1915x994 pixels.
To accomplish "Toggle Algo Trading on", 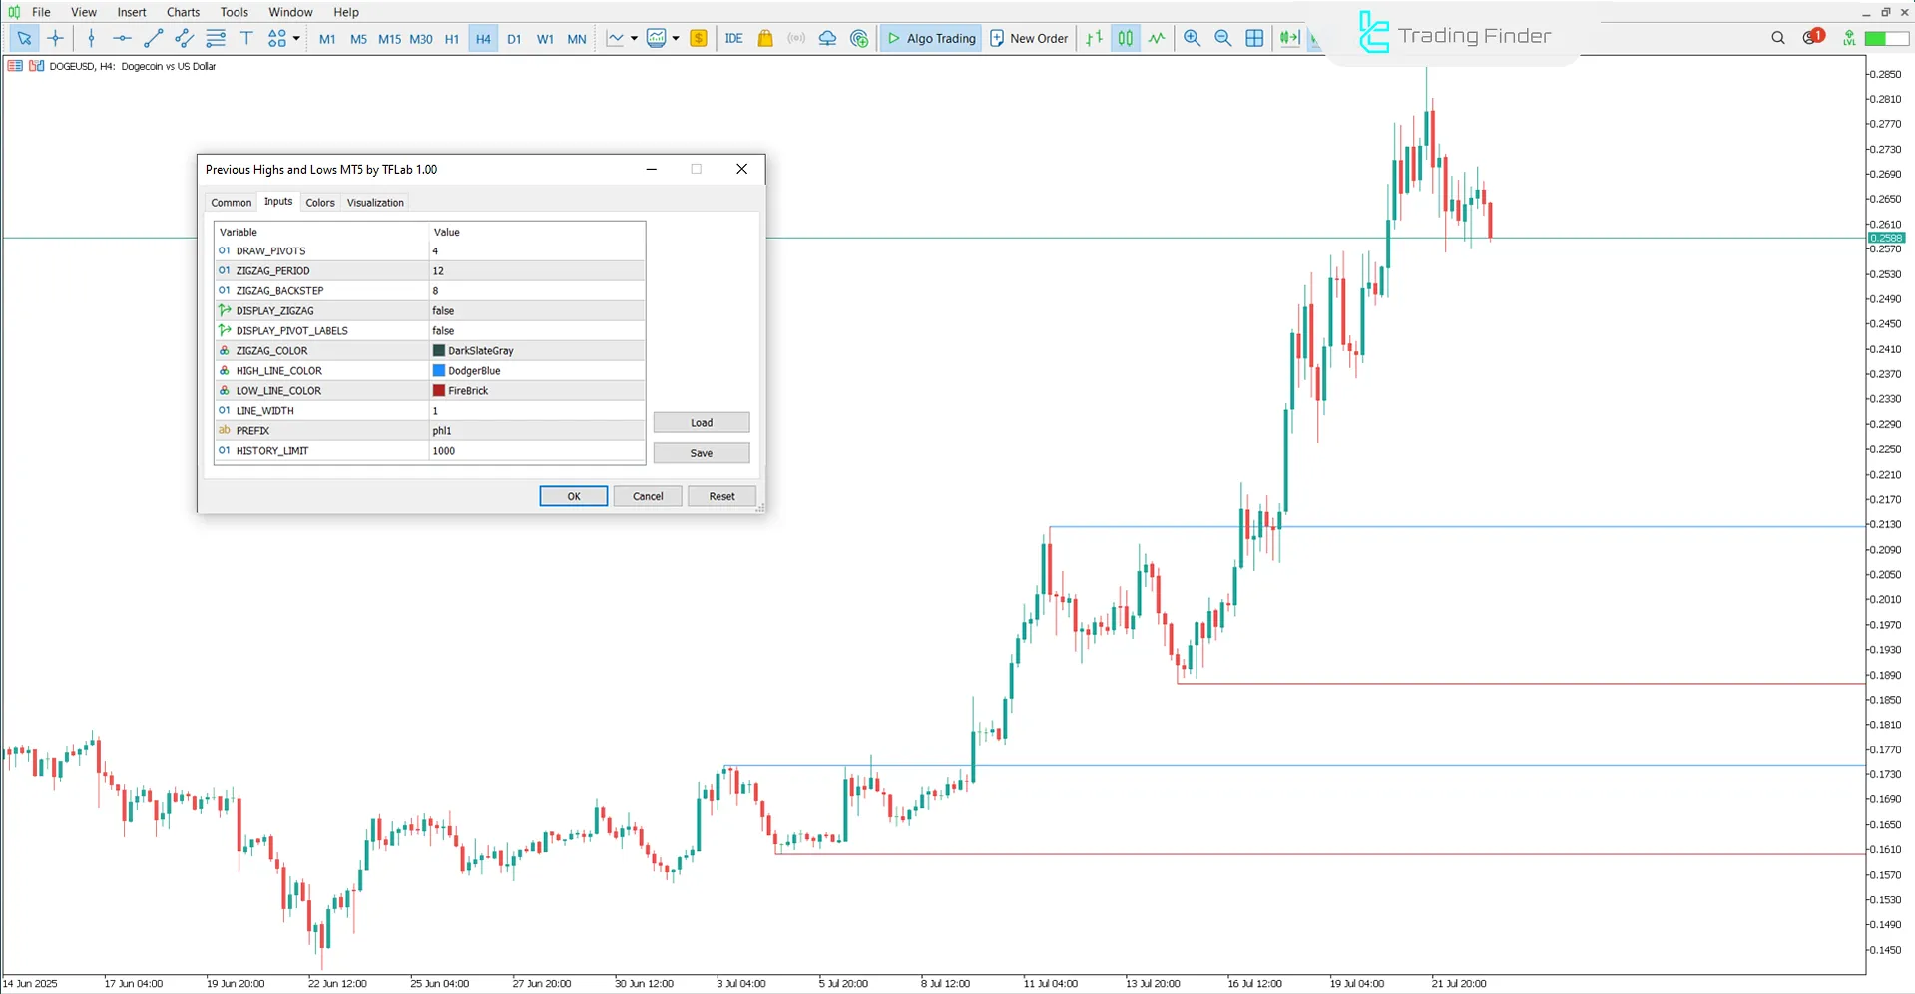I will pos(930,38).
